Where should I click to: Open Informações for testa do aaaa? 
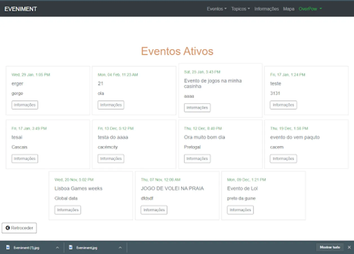click(111, 159)
